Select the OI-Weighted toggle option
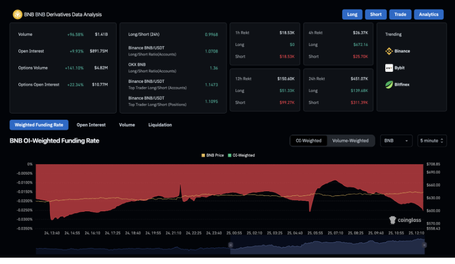The image size is (455, 264). (308, 140)
